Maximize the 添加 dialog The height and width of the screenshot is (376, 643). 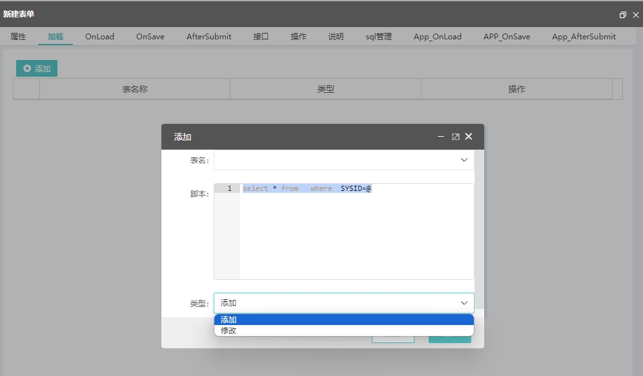[x=456, y=136]
